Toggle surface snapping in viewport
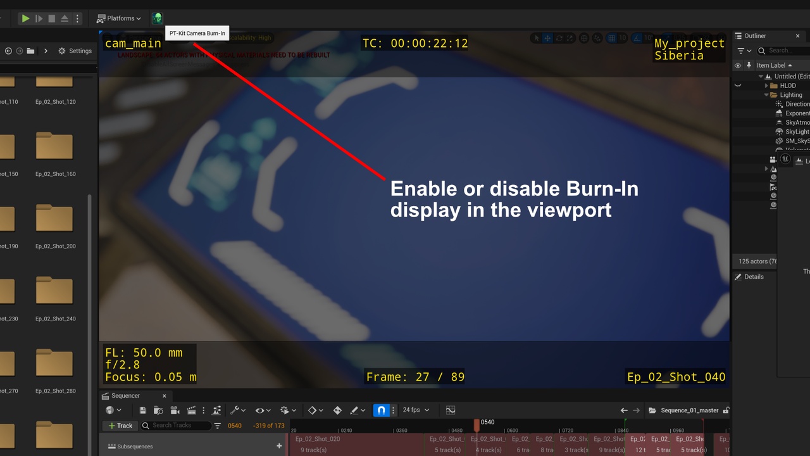The width and height of the screenshot is (810, 456). coord(597,38)
